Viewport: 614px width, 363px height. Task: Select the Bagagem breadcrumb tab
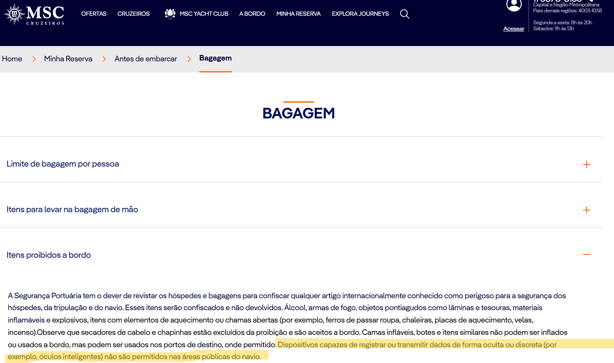point(215,58)
